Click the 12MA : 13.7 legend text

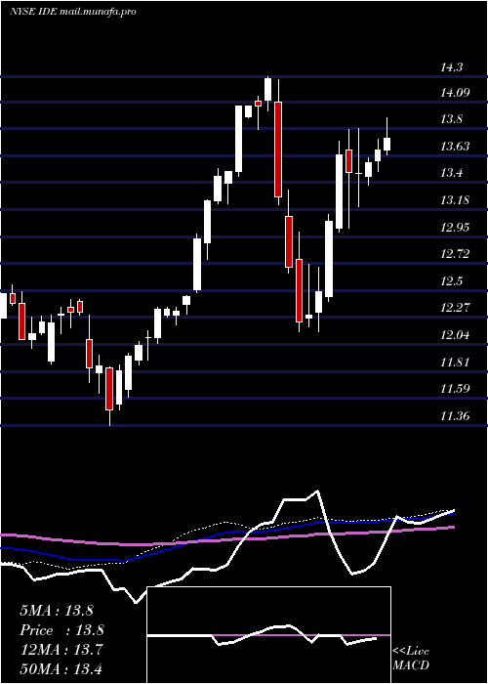tap(61, 650)
